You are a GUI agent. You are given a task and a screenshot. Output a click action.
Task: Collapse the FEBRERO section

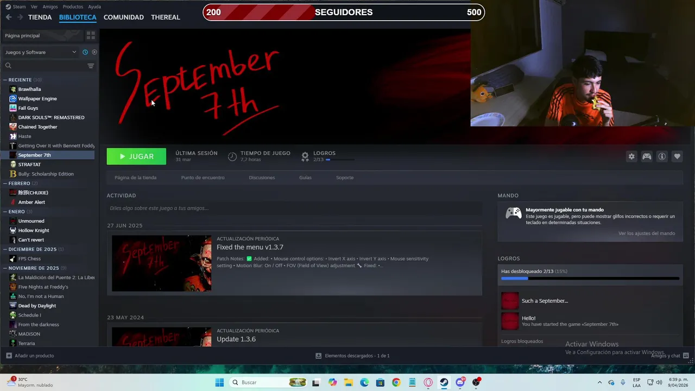(5, 184)
